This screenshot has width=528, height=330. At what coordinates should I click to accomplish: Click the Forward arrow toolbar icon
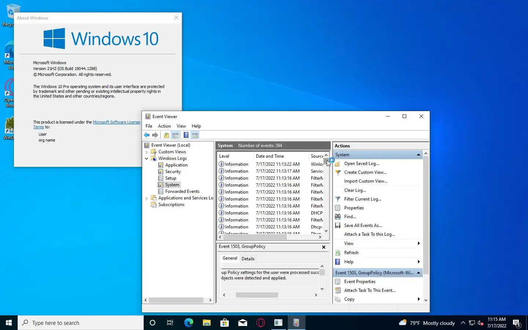155,135
